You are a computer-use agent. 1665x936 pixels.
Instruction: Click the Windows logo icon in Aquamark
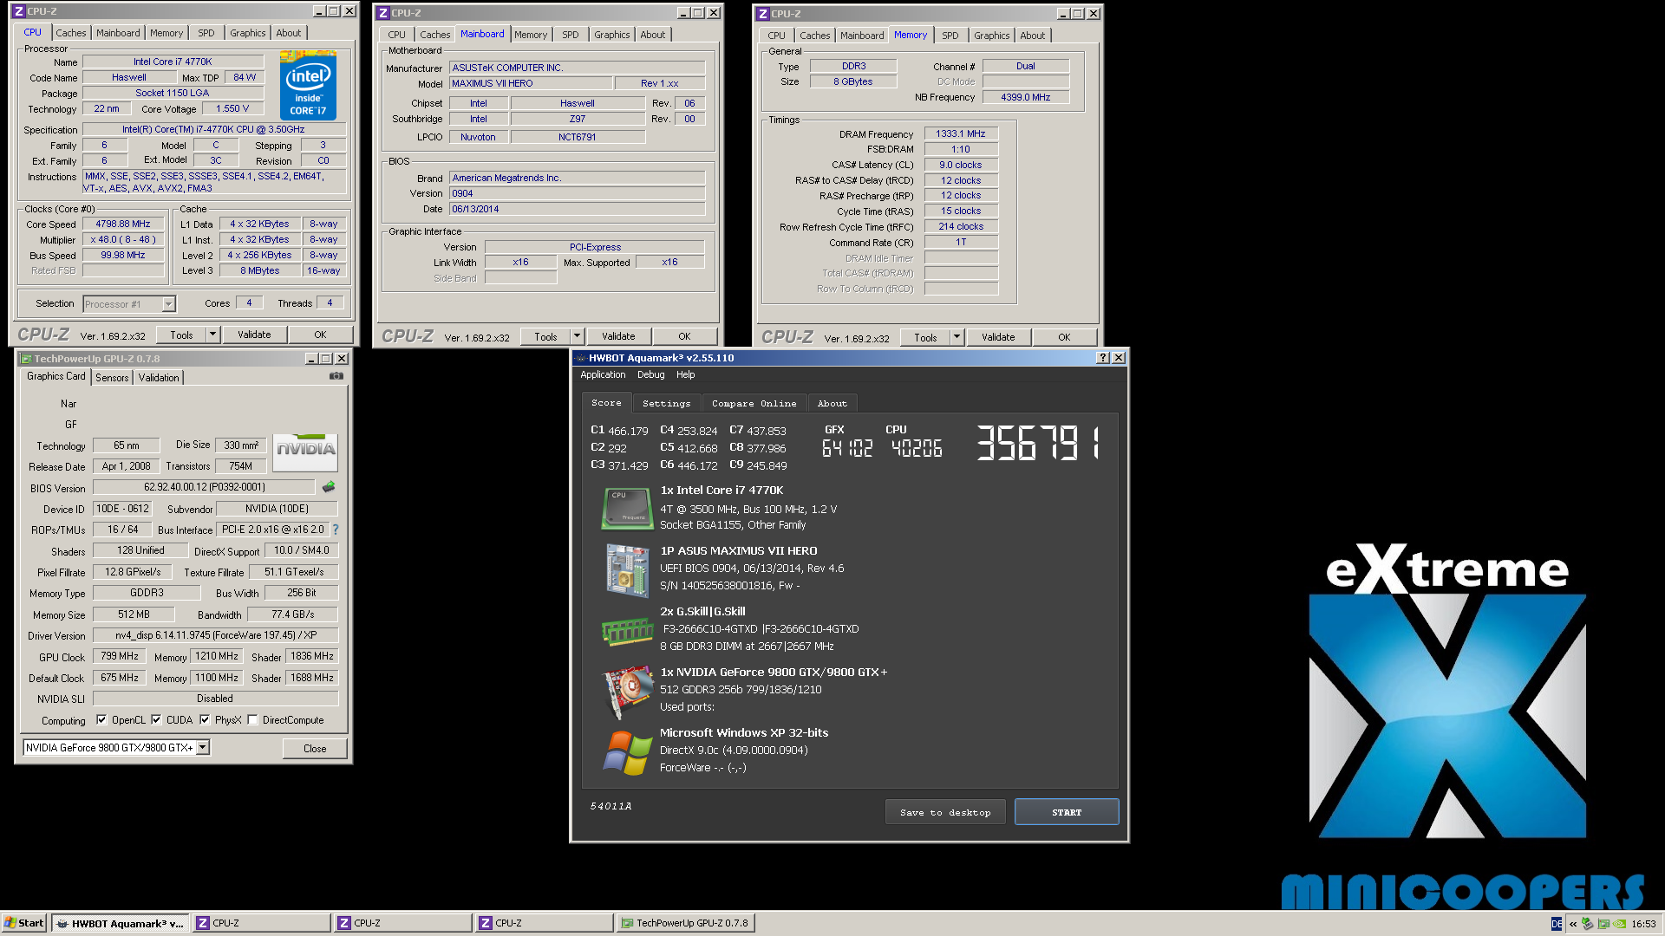(x=628, y=752)
